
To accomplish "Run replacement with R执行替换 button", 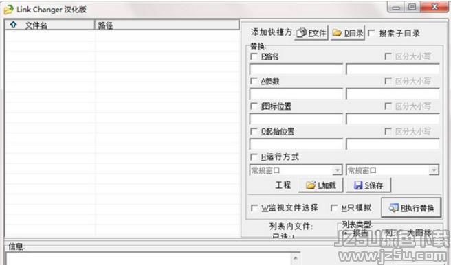I will pyautogui.click(x=411, y=207).
